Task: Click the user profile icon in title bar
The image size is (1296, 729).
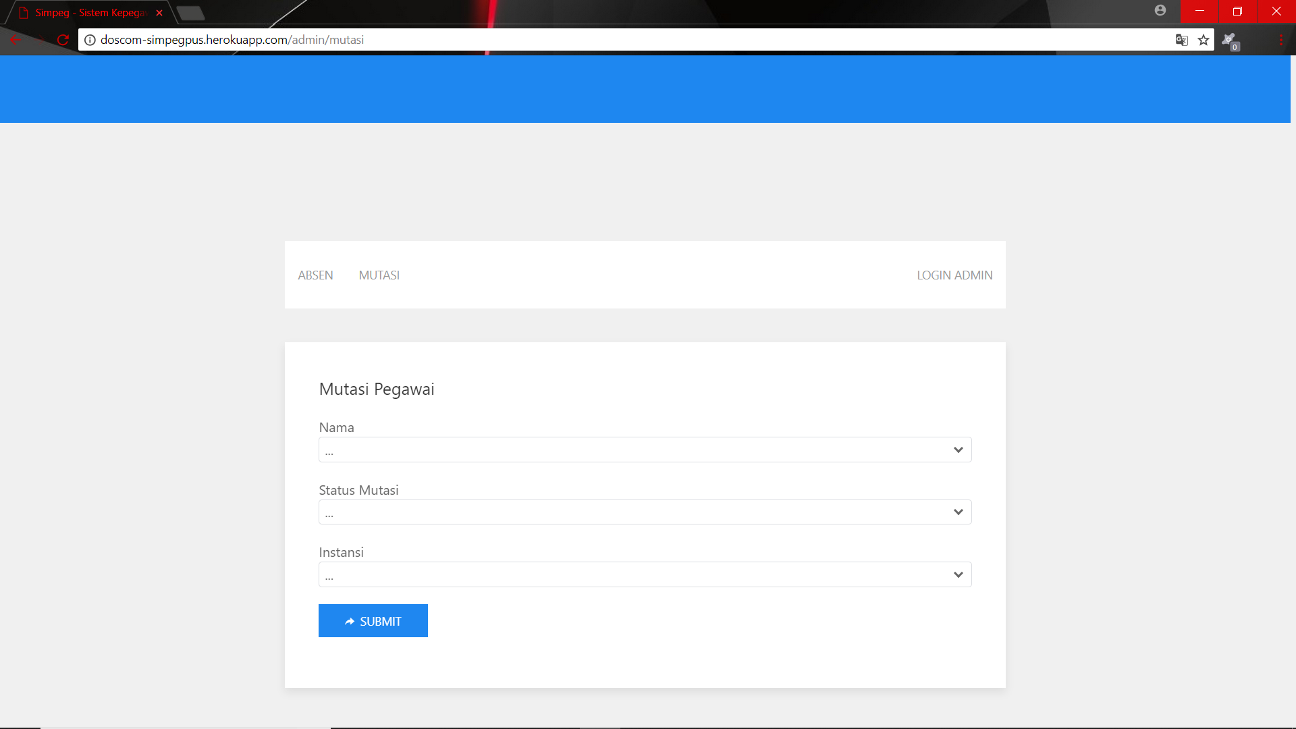Action: [1160, 10]
